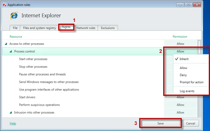This screenshot has height=131, width=210.
Task: Collapse the Access to other processes group
Action: (x=6, y=44)
